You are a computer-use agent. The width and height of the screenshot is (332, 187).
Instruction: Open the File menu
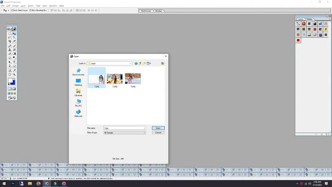3,6
